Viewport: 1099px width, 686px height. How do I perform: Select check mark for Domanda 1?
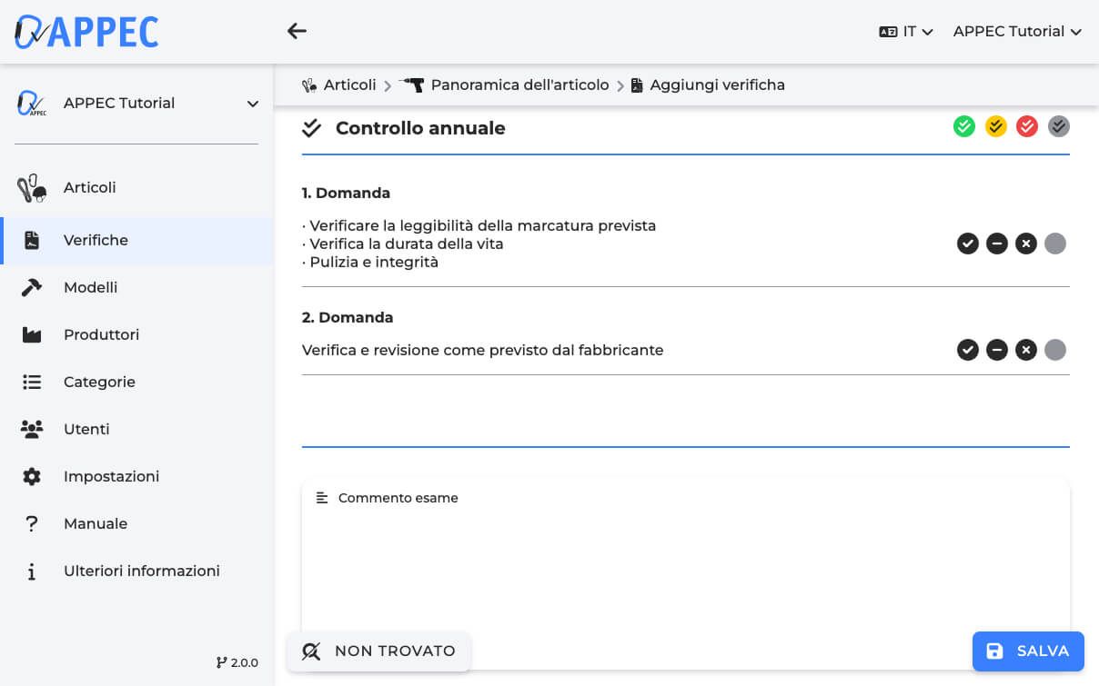click(968, 244)
